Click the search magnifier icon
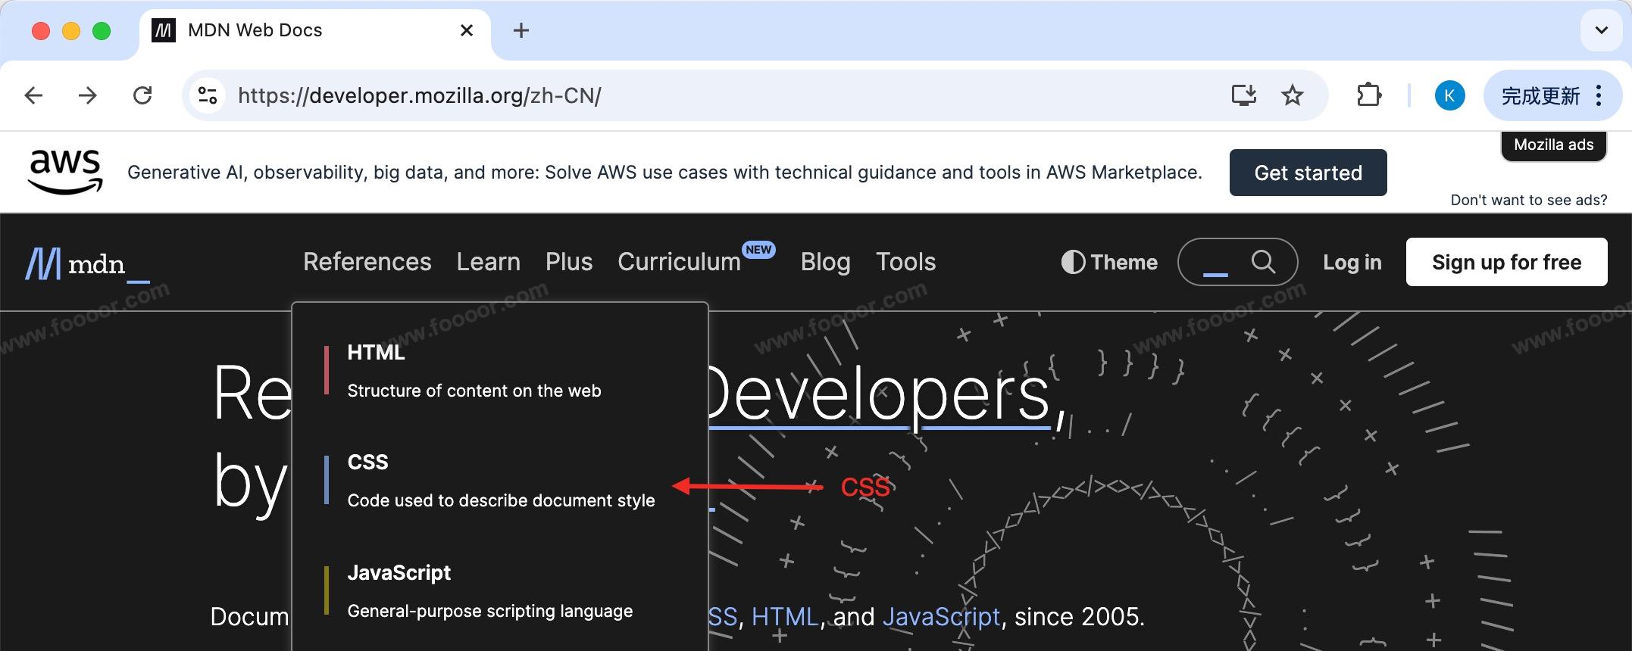Viewport: 1632px width, 651px height. point(1263,262)
